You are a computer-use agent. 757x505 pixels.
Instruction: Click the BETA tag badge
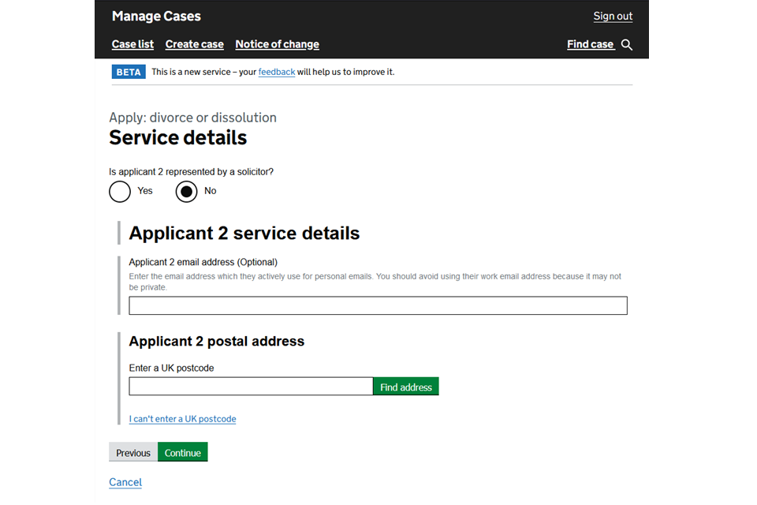tap(129, 72)
